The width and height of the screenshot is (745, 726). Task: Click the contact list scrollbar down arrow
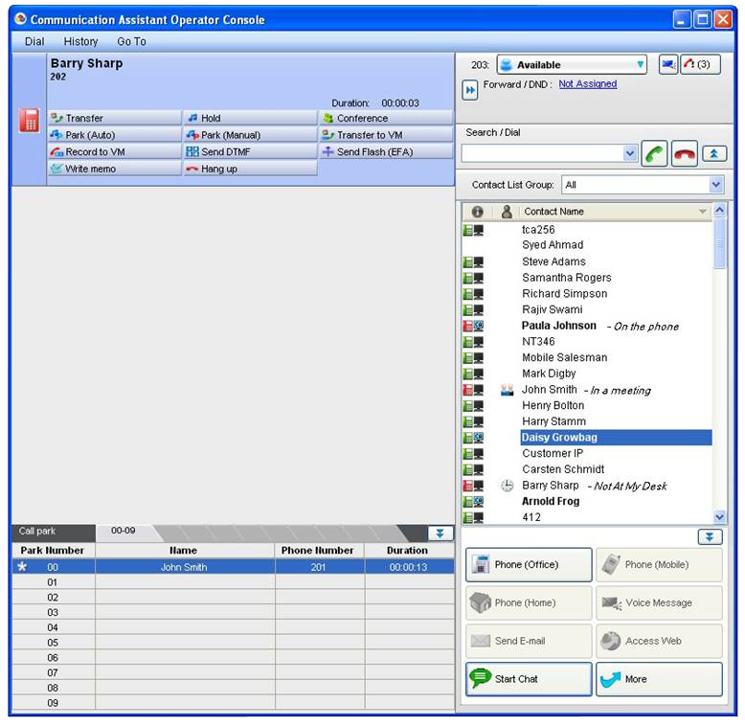click(x=719, y=517)
